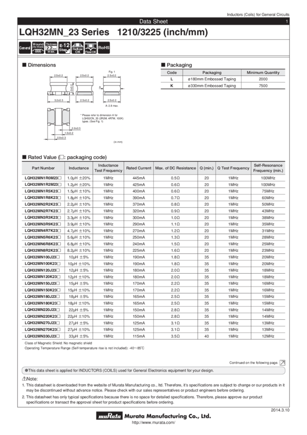Click part number LQH32MN1R2M23
The width and height of the screenshot is (307, 435).
[x=43, y=184]
